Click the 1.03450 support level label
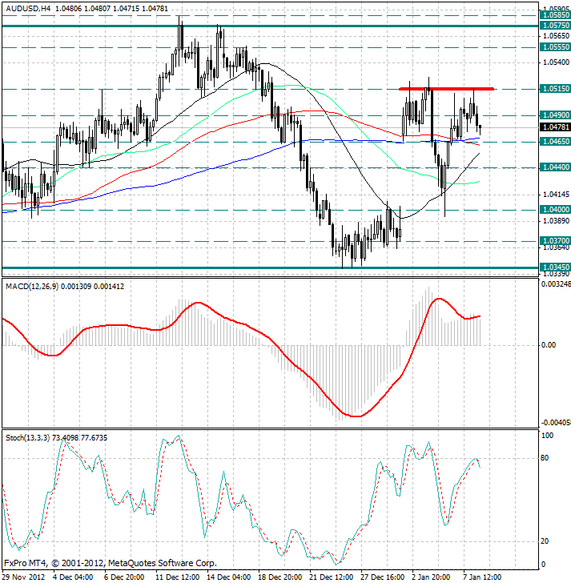The height and width of the screenshot is (583, 571). pos(555,267)
